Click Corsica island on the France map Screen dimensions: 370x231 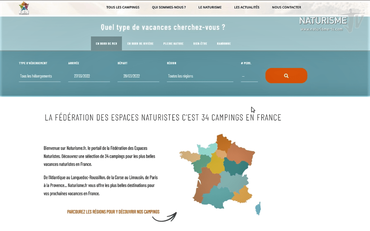point(258,208)
